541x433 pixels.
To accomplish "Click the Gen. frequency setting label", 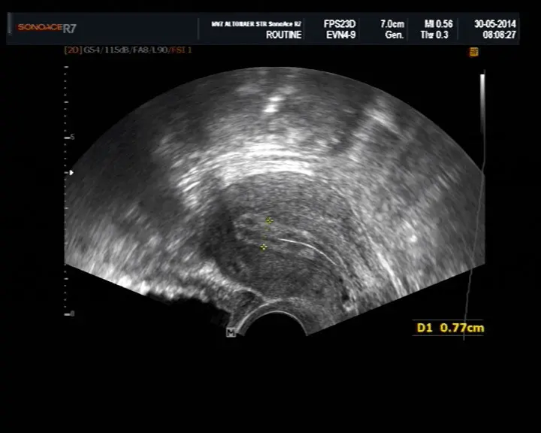I will [394, 35].
